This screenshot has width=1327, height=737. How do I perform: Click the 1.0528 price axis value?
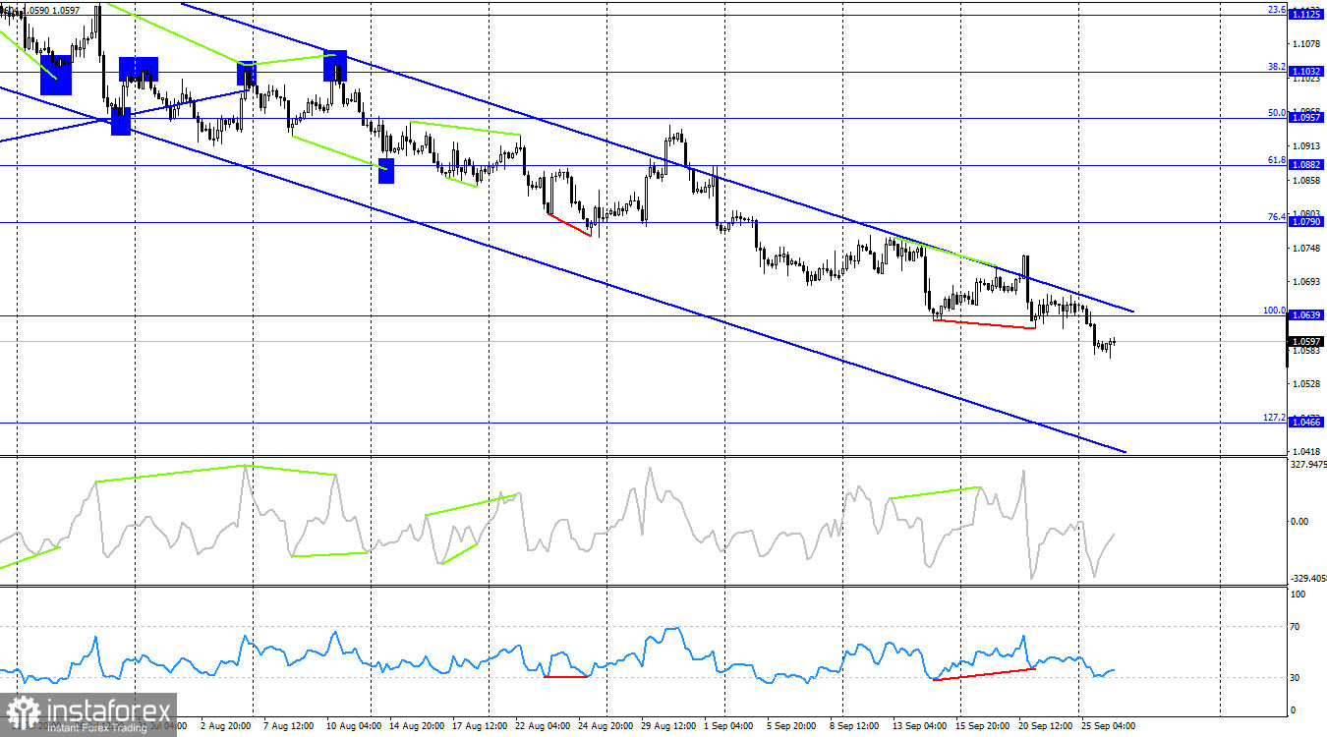(1308, 384)
